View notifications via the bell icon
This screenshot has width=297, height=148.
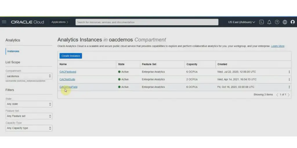(x=269, y=22)
